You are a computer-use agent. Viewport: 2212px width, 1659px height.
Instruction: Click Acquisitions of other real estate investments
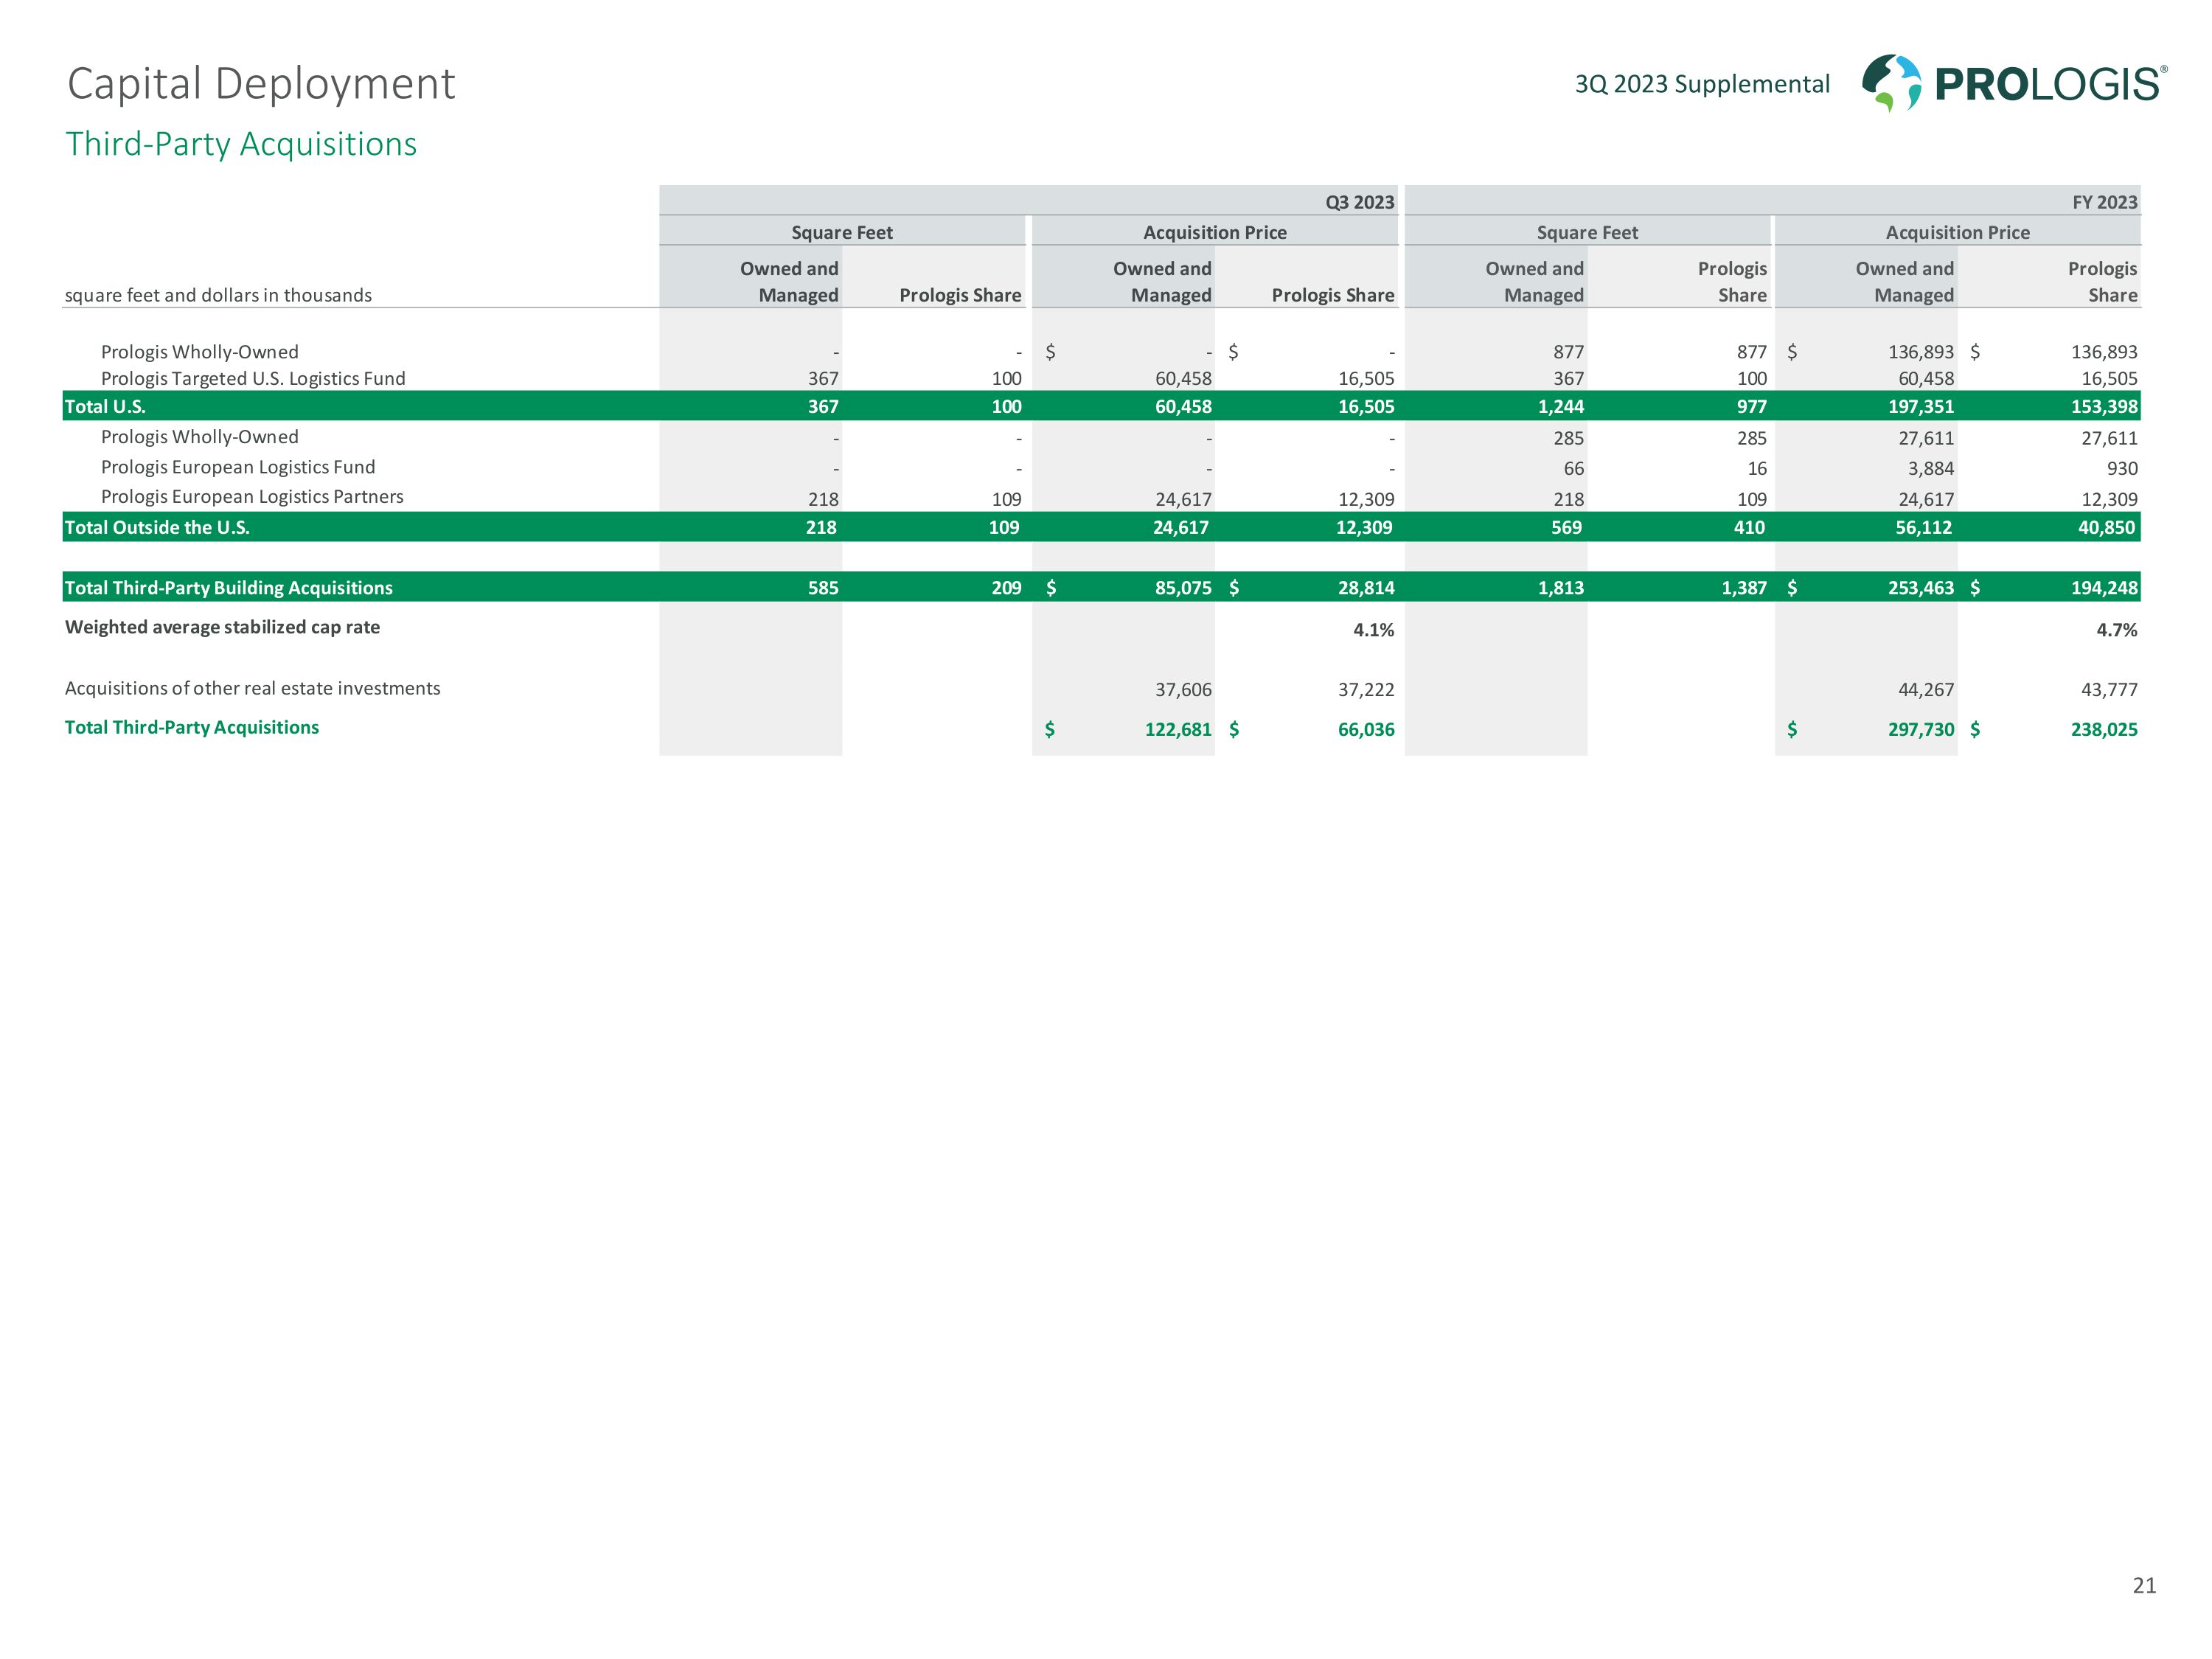252,688
